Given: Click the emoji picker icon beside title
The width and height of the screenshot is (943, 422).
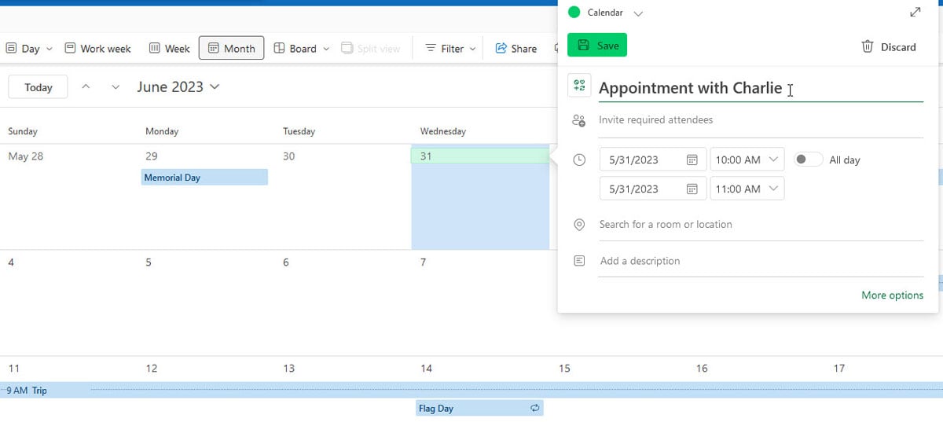Looking at the screenshot, I should click(x=579, y=86).
